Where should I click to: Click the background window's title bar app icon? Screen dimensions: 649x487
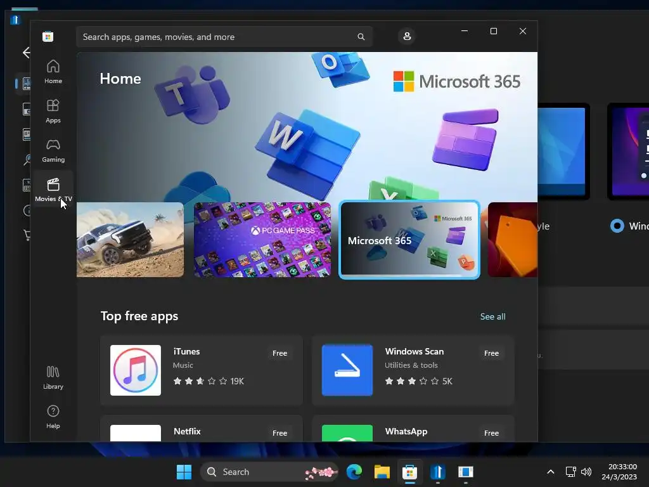click(x=15, y=20)
